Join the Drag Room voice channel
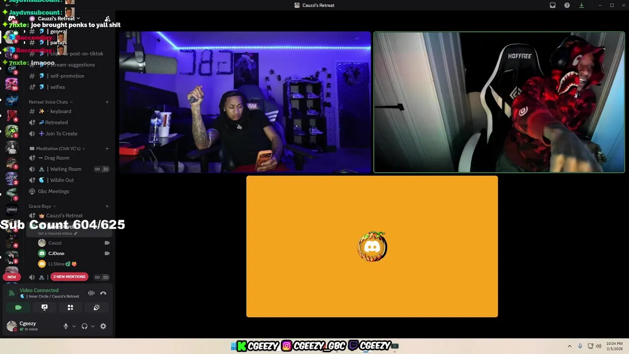629x354 pixels. coord(69,158)
